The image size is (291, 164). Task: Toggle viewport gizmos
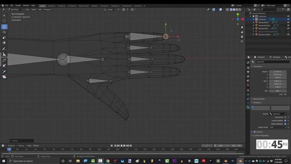214,10
